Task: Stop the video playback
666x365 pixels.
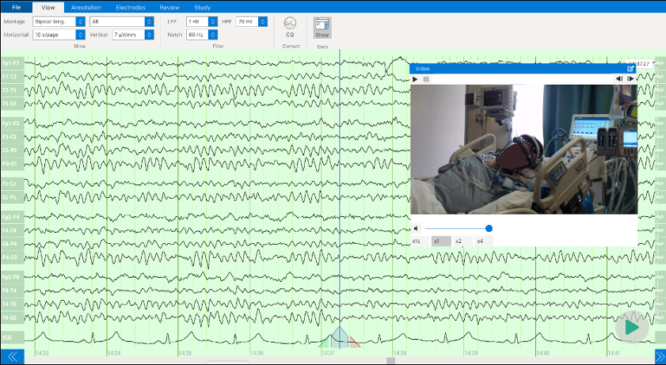Action: tap(426, 79)
